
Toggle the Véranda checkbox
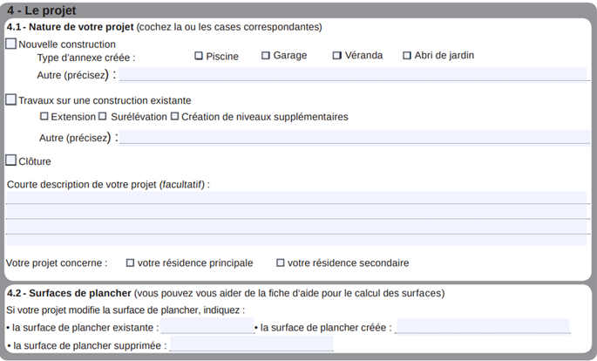pos(337,56)
